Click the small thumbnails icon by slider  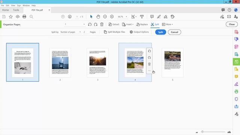(197, 132)
